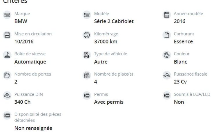Select the Série 2 Cabriolet model value
Viewport: 221px width, 132px height.
[114, 21]
